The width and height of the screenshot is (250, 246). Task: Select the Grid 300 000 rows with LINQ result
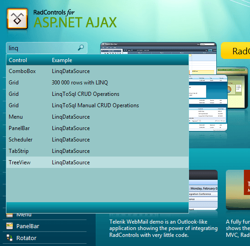[x=97, y=83]
